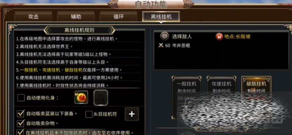Choose the 一般挂机 plan card

[x=187, y=96]
